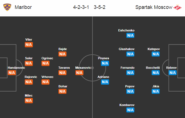Open the Spartak Moscow team name link
This screenshot has width=185, height=118.
154,7
